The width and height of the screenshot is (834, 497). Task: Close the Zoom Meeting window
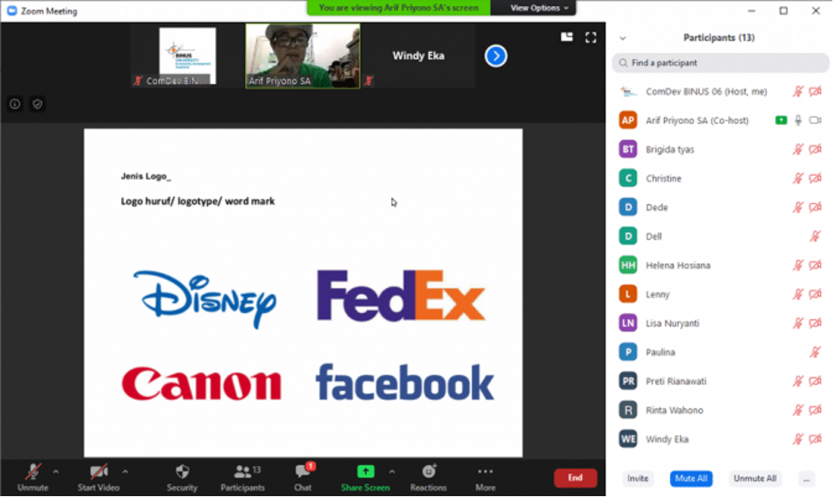pyautogui.click(x=816, y=10)
